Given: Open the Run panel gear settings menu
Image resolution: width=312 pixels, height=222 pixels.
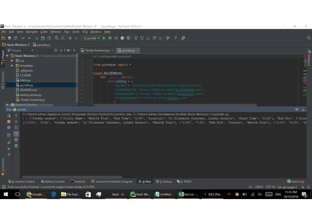Looking at the screenshot, I should [297, 109].
